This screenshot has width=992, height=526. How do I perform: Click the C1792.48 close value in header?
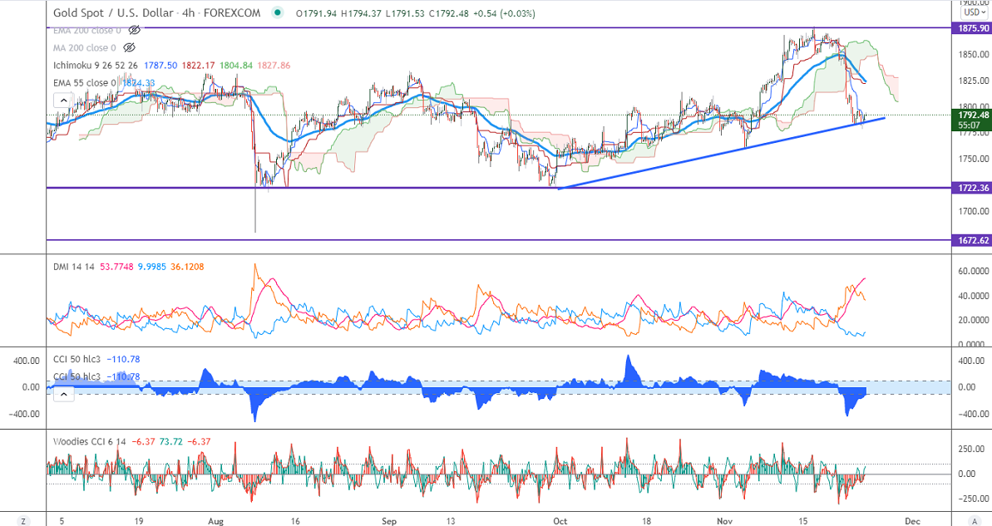click(x=448, y=12)
